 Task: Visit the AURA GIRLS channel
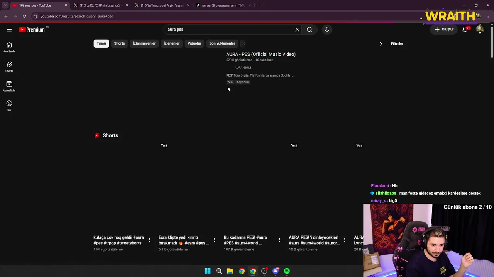243,68
